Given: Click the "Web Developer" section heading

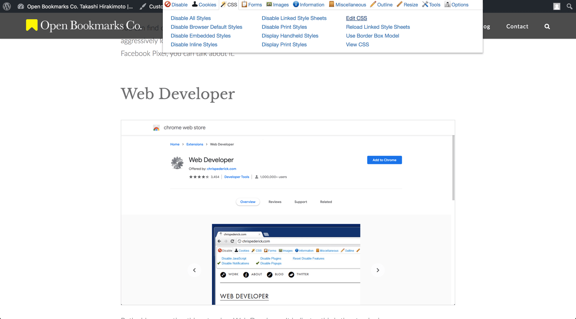Looking at the screenshot, I should [178, 94].
